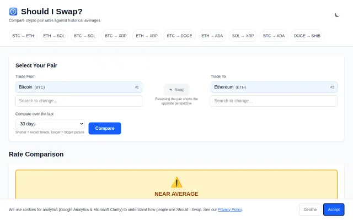Click the NEAR AVERAGE result text
353x220 pixels.
[x=176, y=194]
